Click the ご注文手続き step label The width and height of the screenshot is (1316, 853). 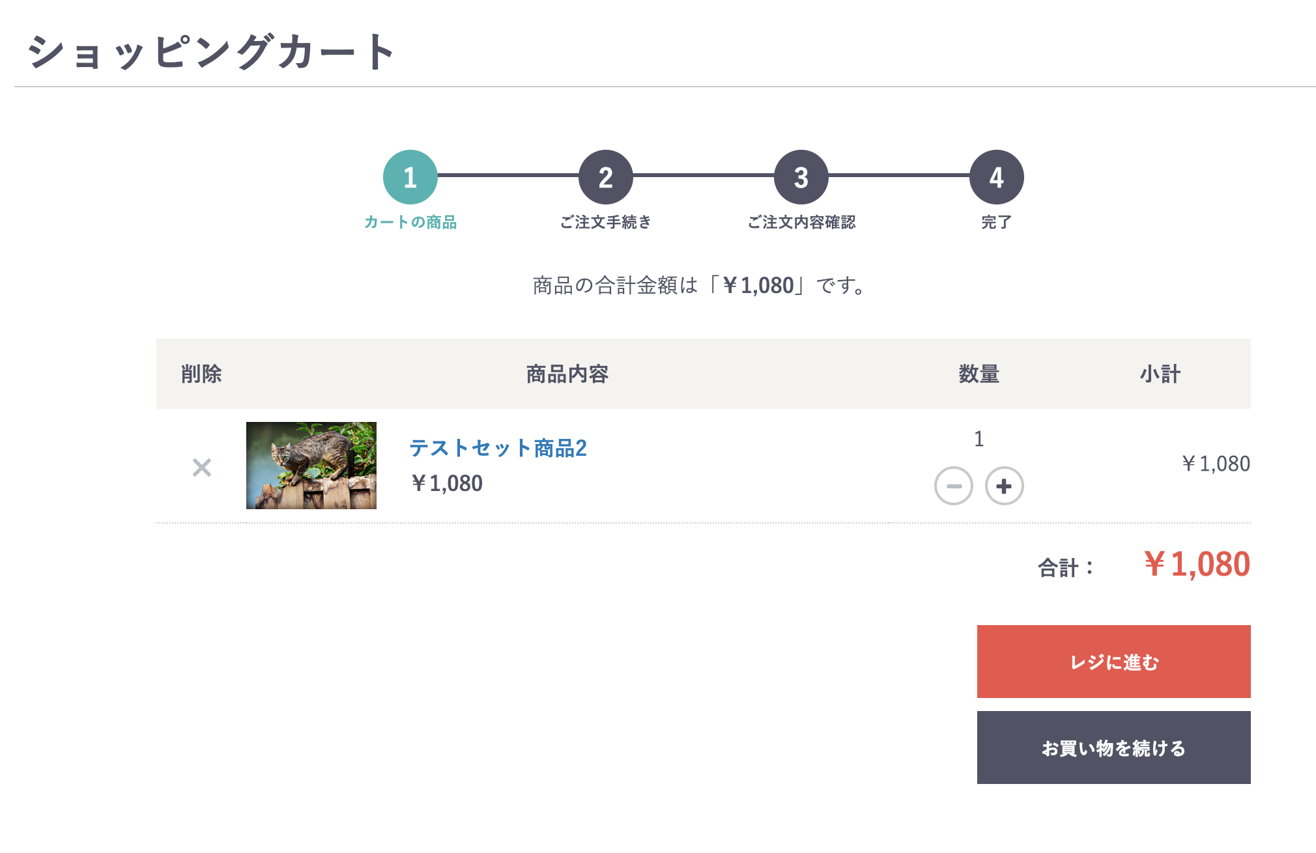pyautogui.click(x=606, y=222)
